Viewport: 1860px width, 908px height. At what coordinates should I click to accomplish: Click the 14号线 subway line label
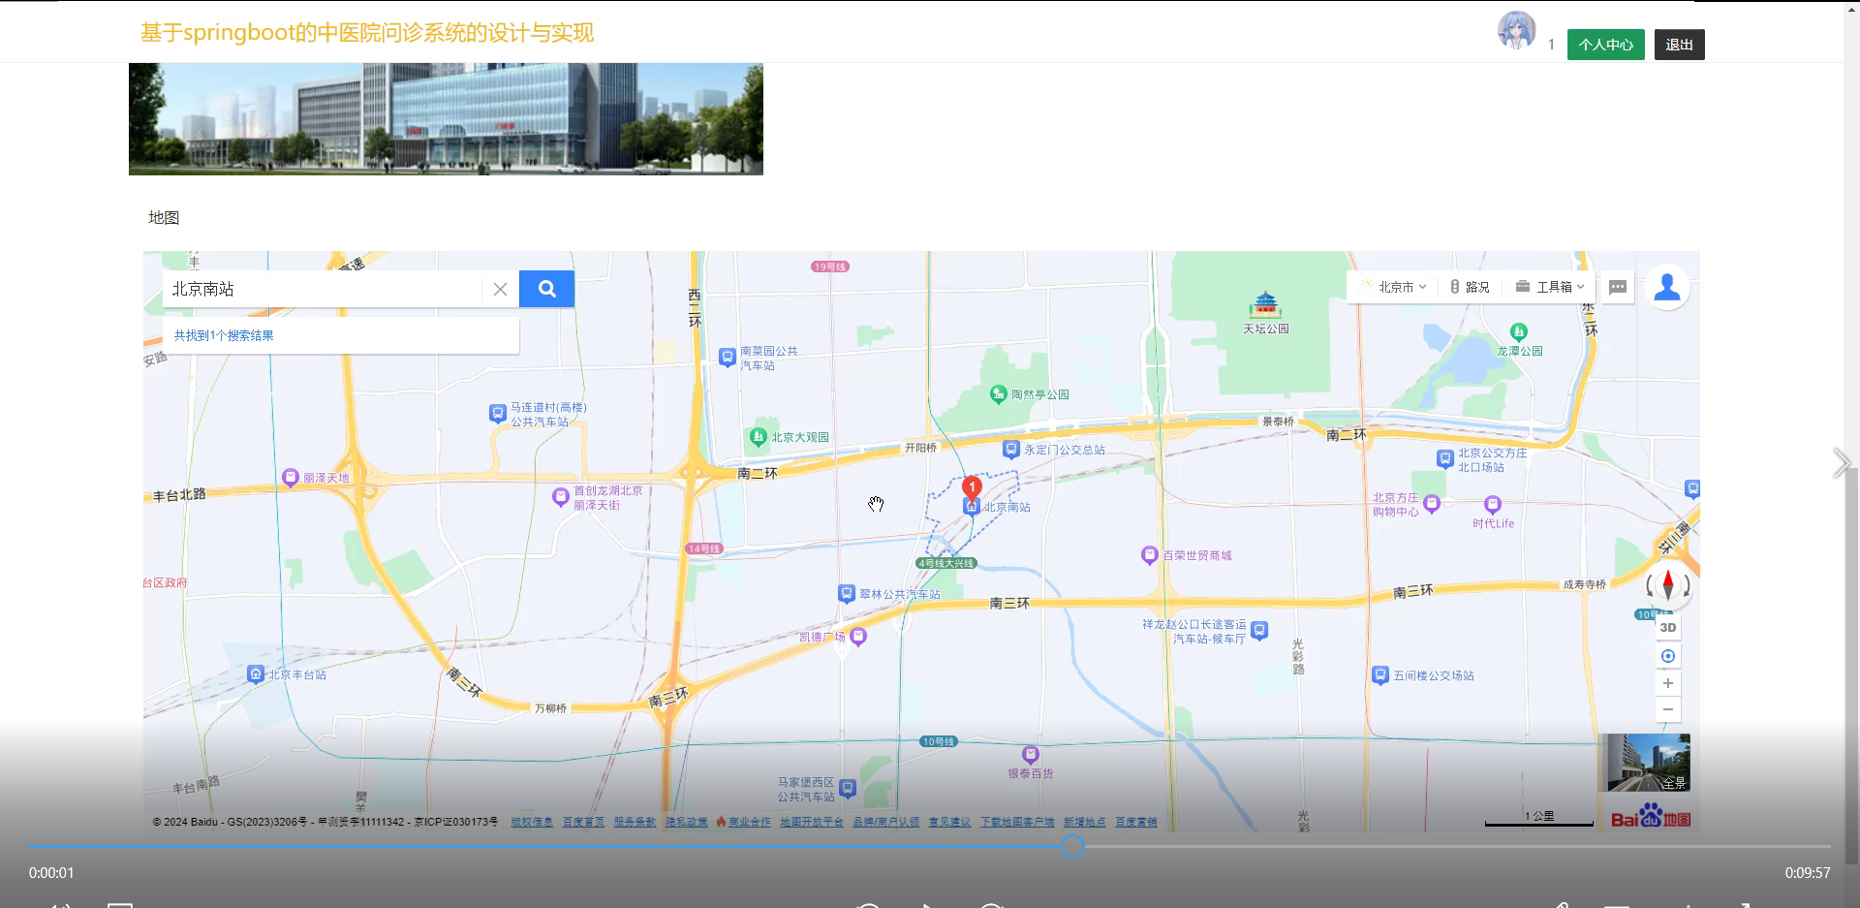(704, 548)
